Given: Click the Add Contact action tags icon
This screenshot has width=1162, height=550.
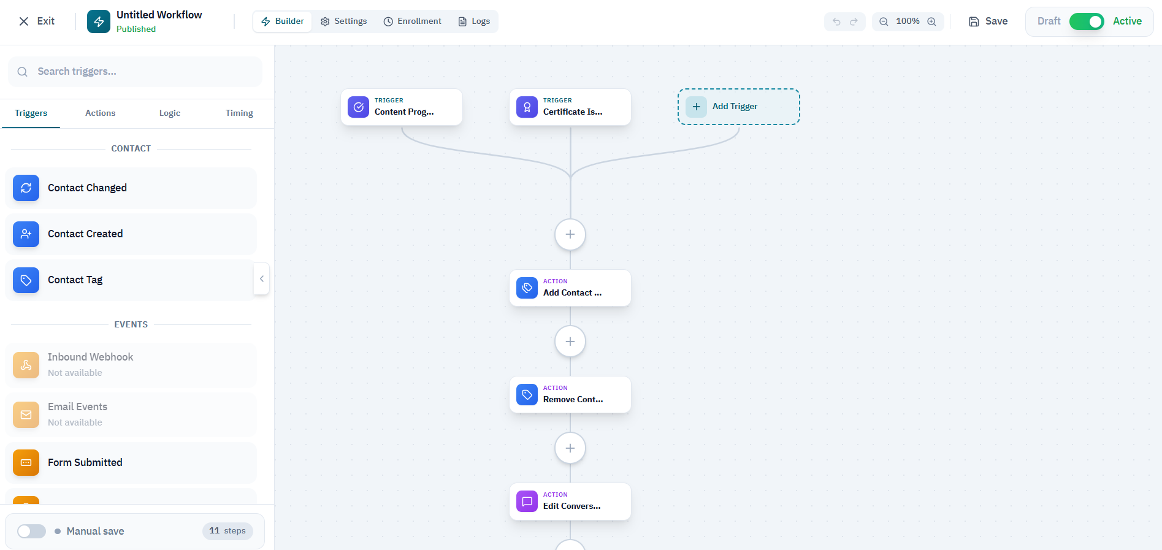Looking at the screenshot, I should coord(527,288).
